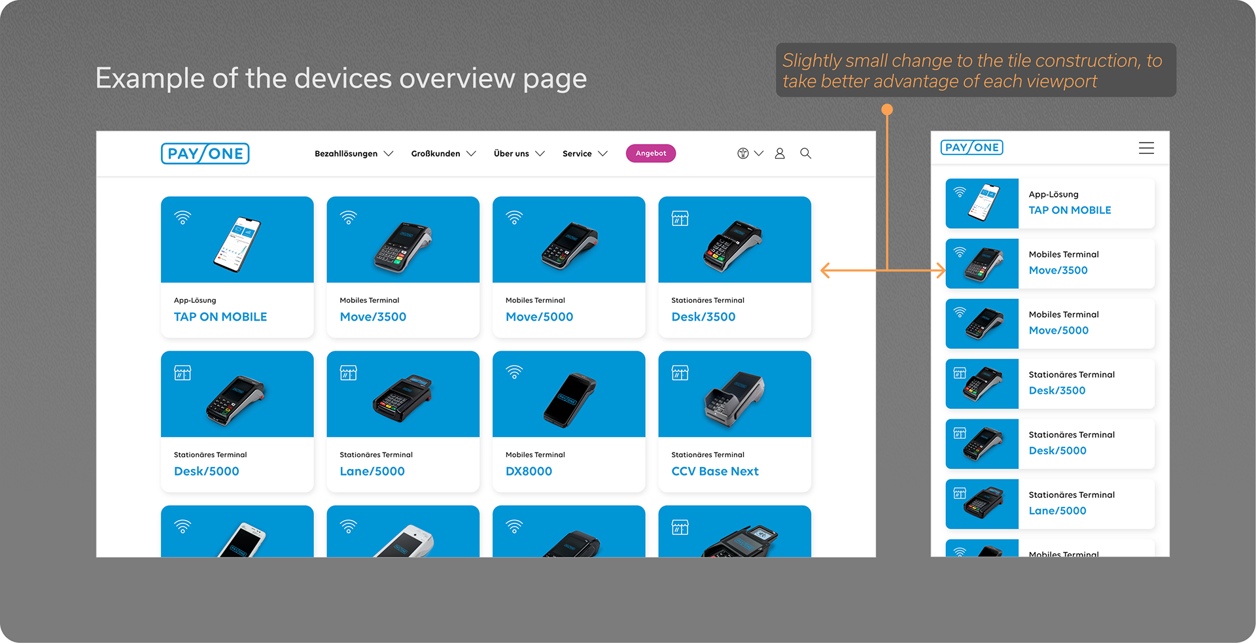
Task: Click store icon on Lane/5000 desktop tile
Action: [x=349, y=373]
